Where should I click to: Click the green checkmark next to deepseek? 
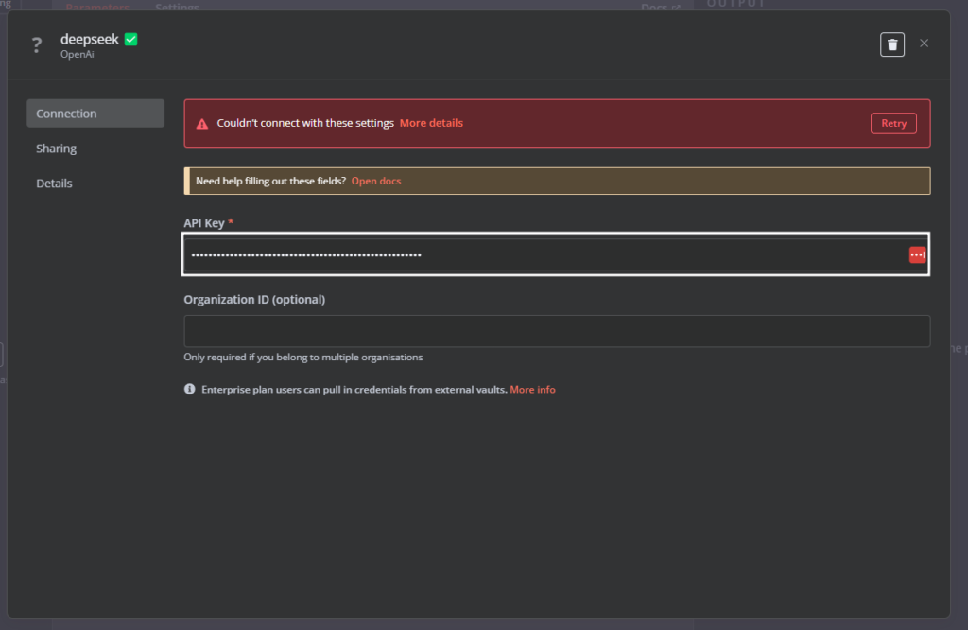click(130, 40)
